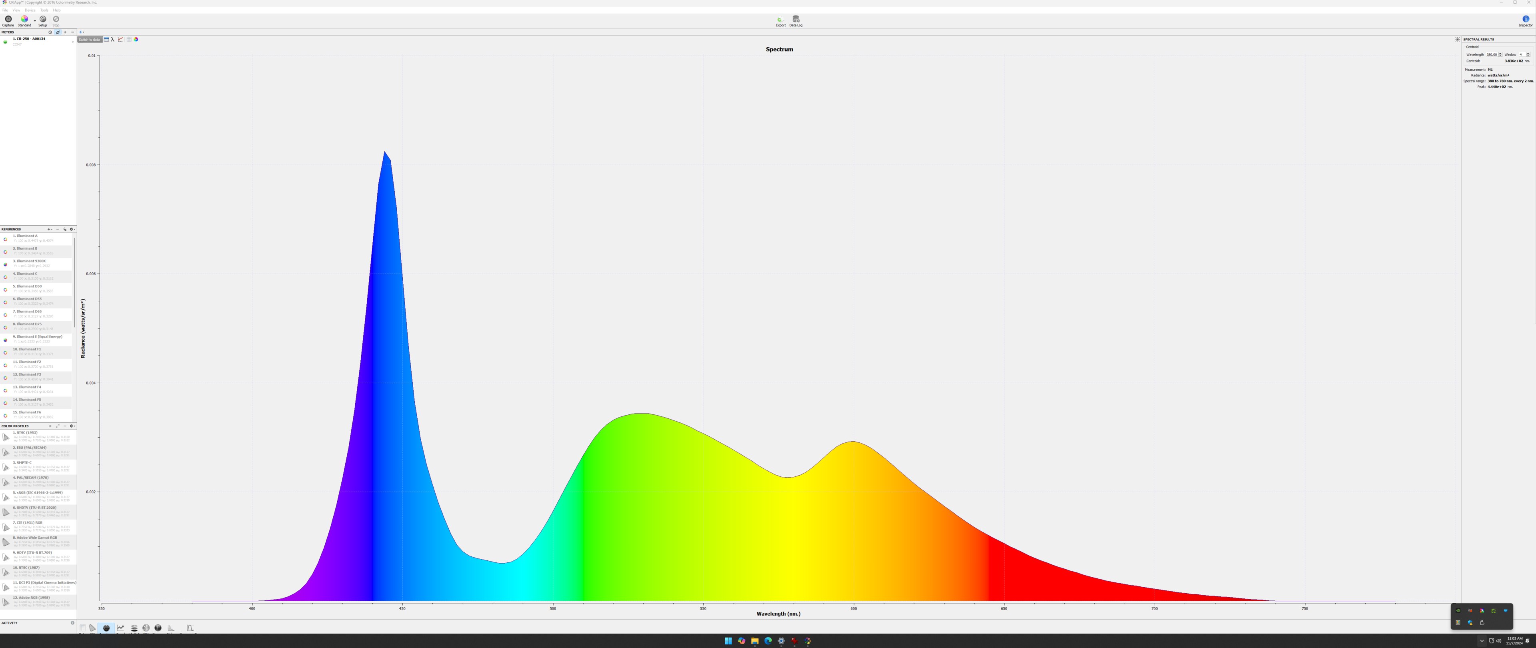The image size is (1536, 648).
Task: Toggle the grid lines icon above the chart
Action: point(129,39)
